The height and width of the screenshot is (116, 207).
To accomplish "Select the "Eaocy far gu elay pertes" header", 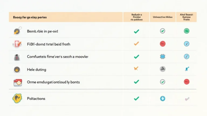I will 30,17.
